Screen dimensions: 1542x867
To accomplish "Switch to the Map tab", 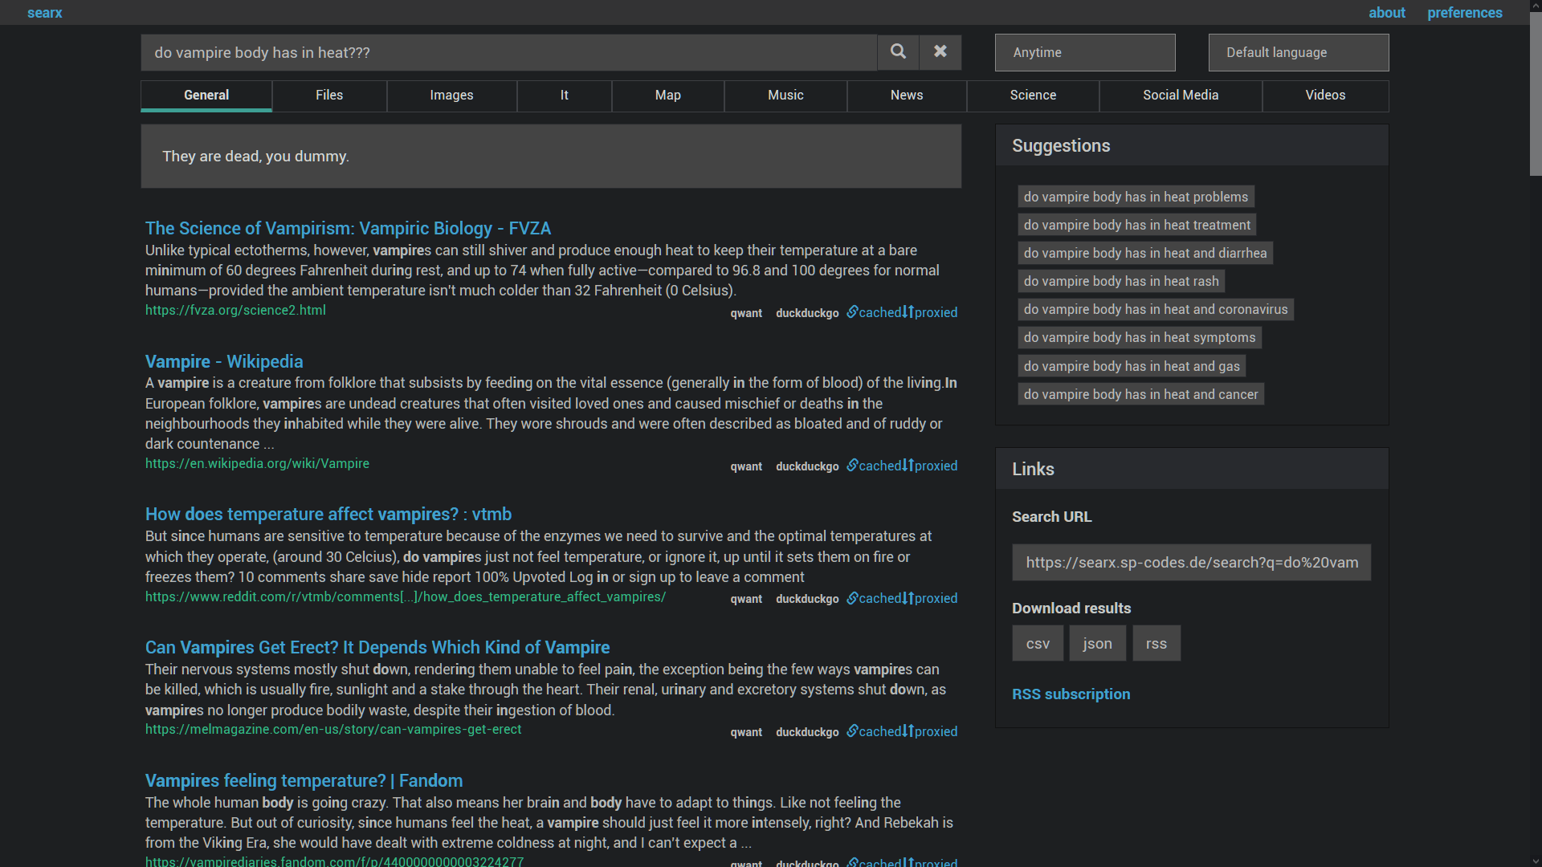I will 668,96.
